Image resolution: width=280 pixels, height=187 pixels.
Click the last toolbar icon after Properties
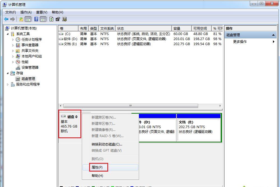[64, 19]
